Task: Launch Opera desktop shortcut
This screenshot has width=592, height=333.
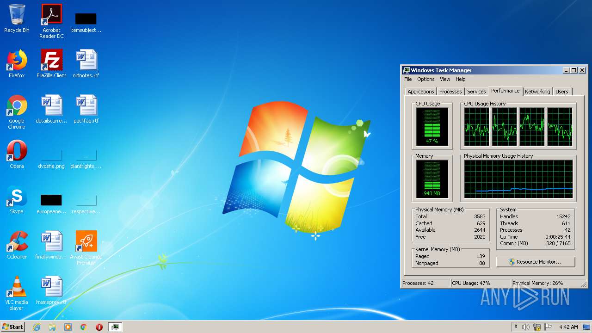Action: [x=17, y=154]
